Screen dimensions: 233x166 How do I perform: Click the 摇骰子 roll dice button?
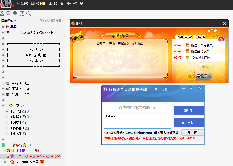pos(199,76)
